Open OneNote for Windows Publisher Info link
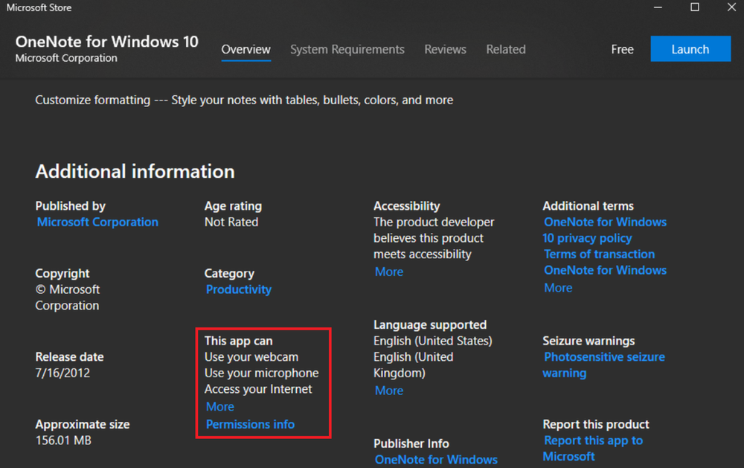This screenshot has height=468, width=744. pyautogui.click(x=436, y=460)
